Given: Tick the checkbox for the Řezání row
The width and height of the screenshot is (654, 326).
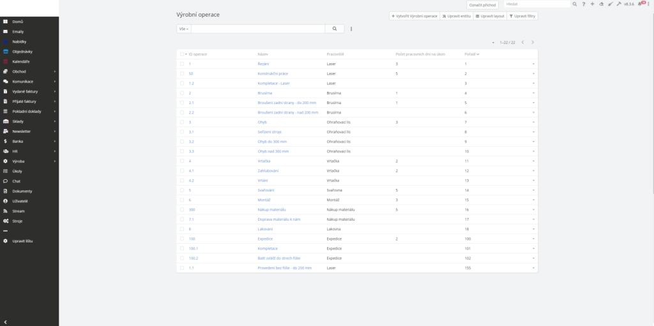Looking at the screenshot, I should [181, 64].
